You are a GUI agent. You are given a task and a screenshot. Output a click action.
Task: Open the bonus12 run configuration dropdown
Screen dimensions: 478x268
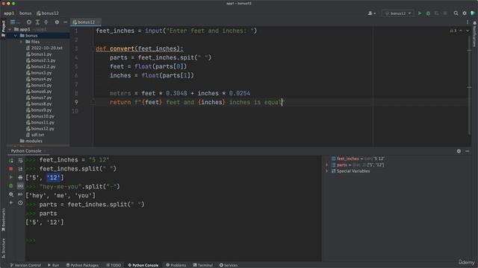pos(398,13)
